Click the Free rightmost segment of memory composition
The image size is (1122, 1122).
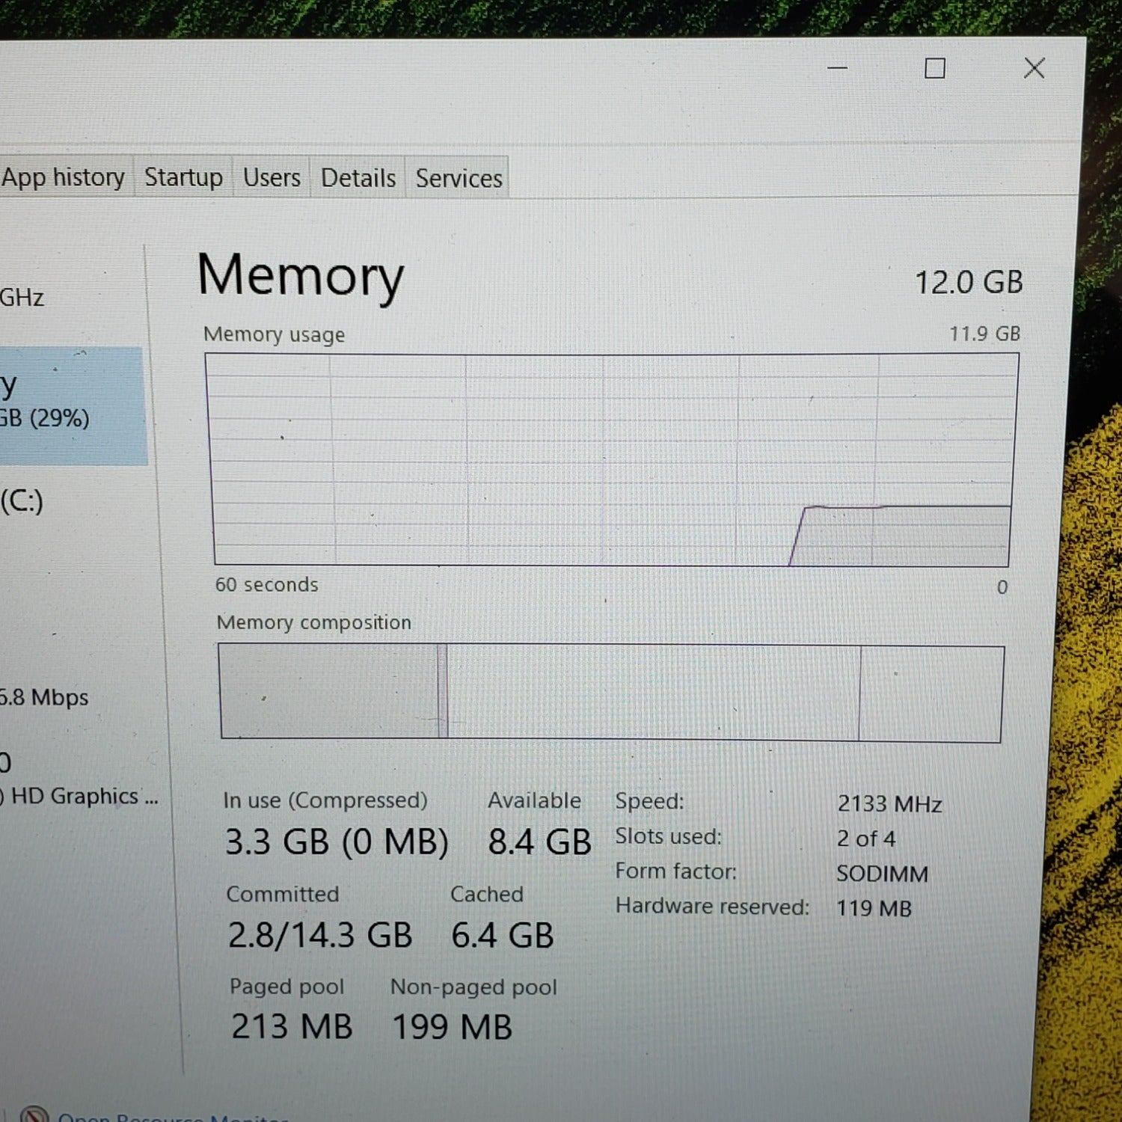point(931,694)
